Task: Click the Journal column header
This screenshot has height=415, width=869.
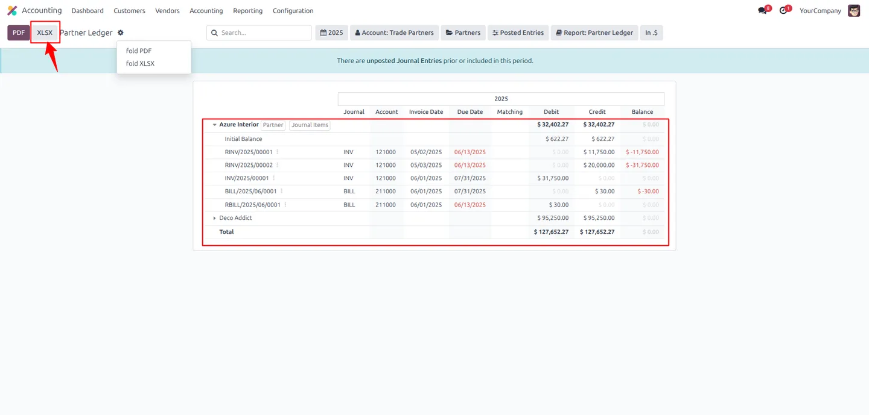Action: tap(354, 112)
